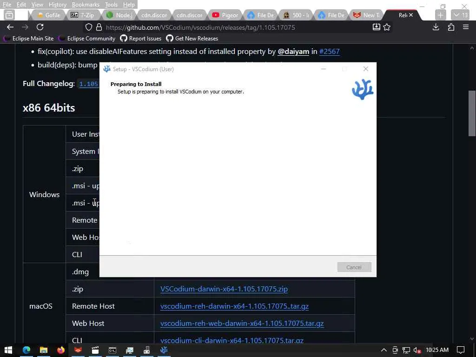Viewport: 476px width, 357px height.
Task: Open the notification center icon
Action: coord(461,350)
